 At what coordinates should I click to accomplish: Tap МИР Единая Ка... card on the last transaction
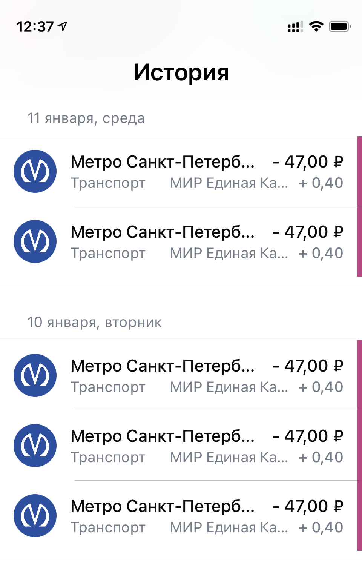tap(229, 527)
